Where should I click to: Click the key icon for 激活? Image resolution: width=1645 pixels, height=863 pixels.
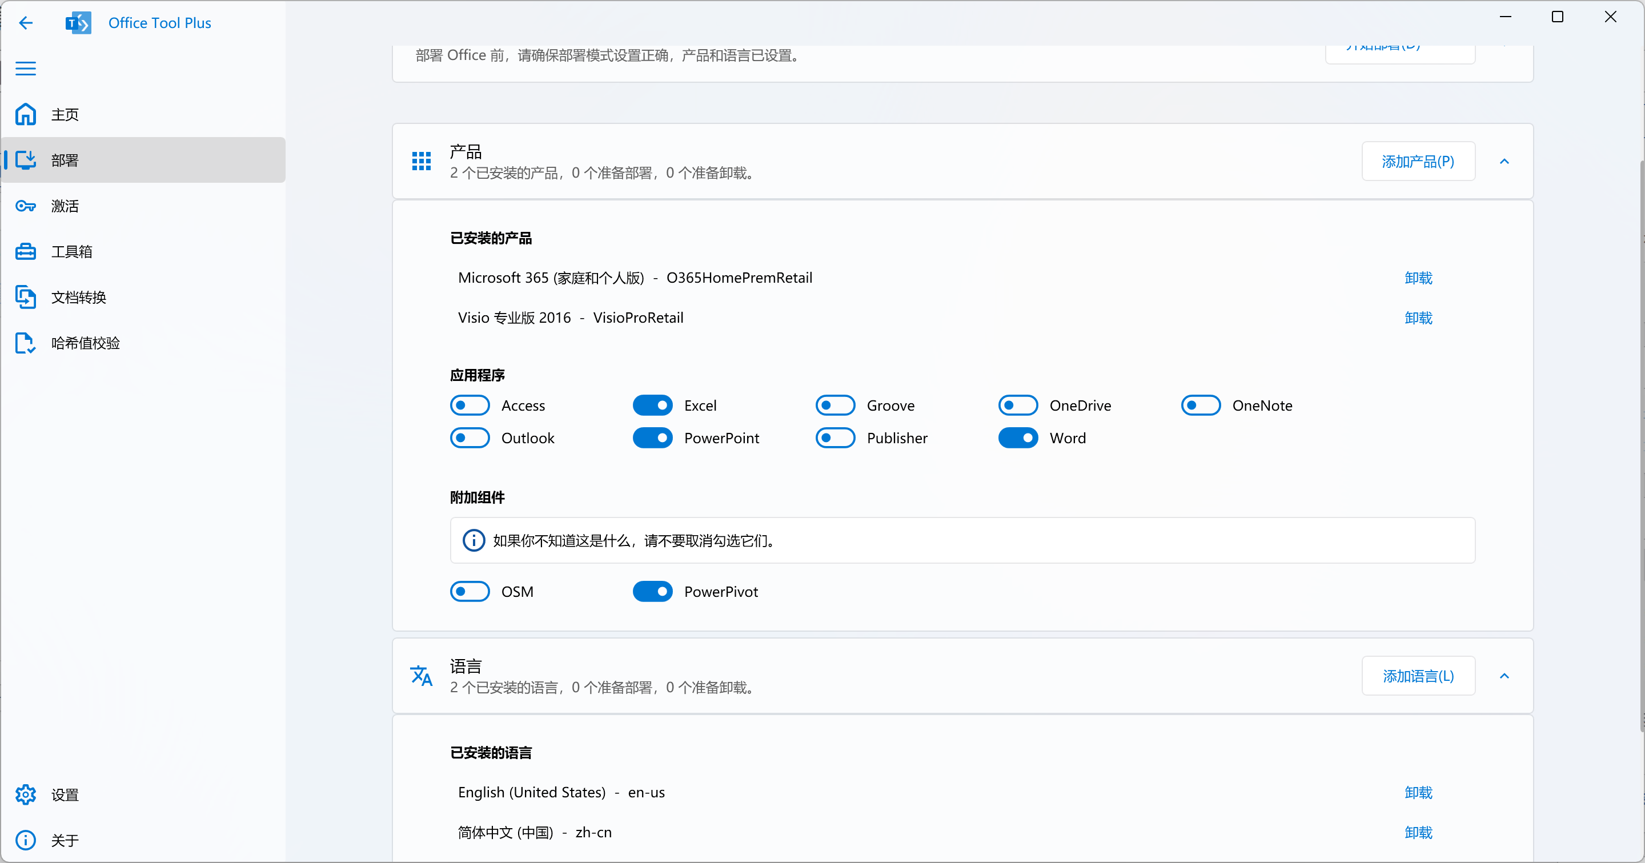pos(26,206)
